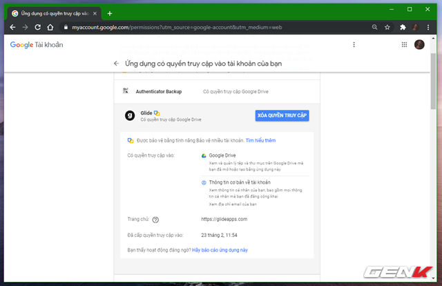
Task: Click the page vertical scrollbar thumb
Action: click(433, 81)
